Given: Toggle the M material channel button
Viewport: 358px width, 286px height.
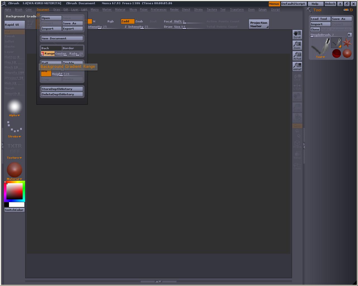Looking at the screenshot, I should tap(94, 22).
